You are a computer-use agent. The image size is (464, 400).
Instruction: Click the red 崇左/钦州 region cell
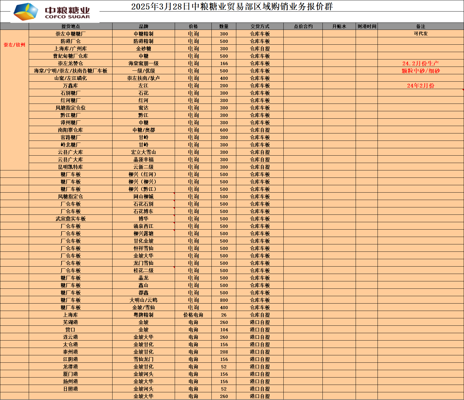[x=15, y=45]
